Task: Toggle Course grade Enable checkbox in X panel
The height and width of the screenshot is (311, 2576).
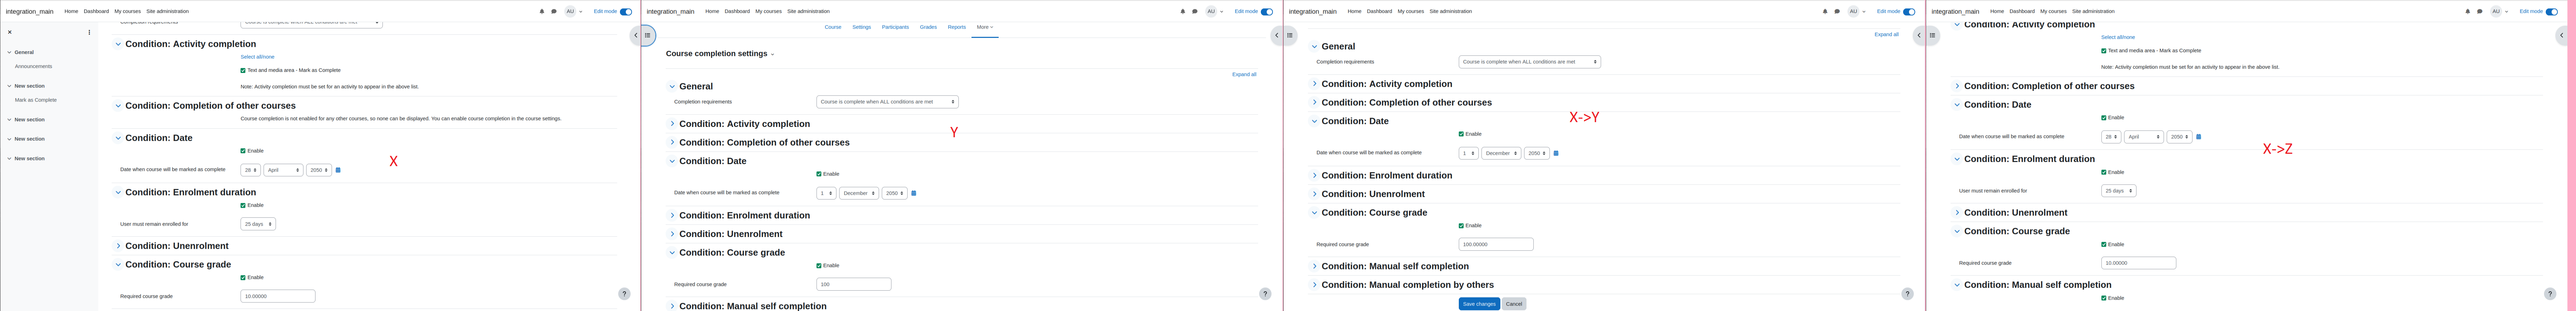Action: pyautogui.click(x=243, y=278)
